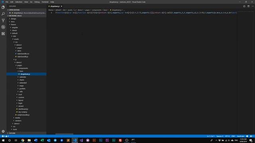
Task: Click the open changes icon in editor toolbar
Action: pos(244,6)
